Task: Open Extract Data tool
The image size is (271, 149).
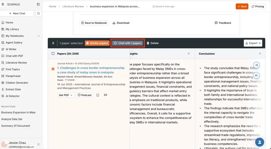Action: point(13,90)
